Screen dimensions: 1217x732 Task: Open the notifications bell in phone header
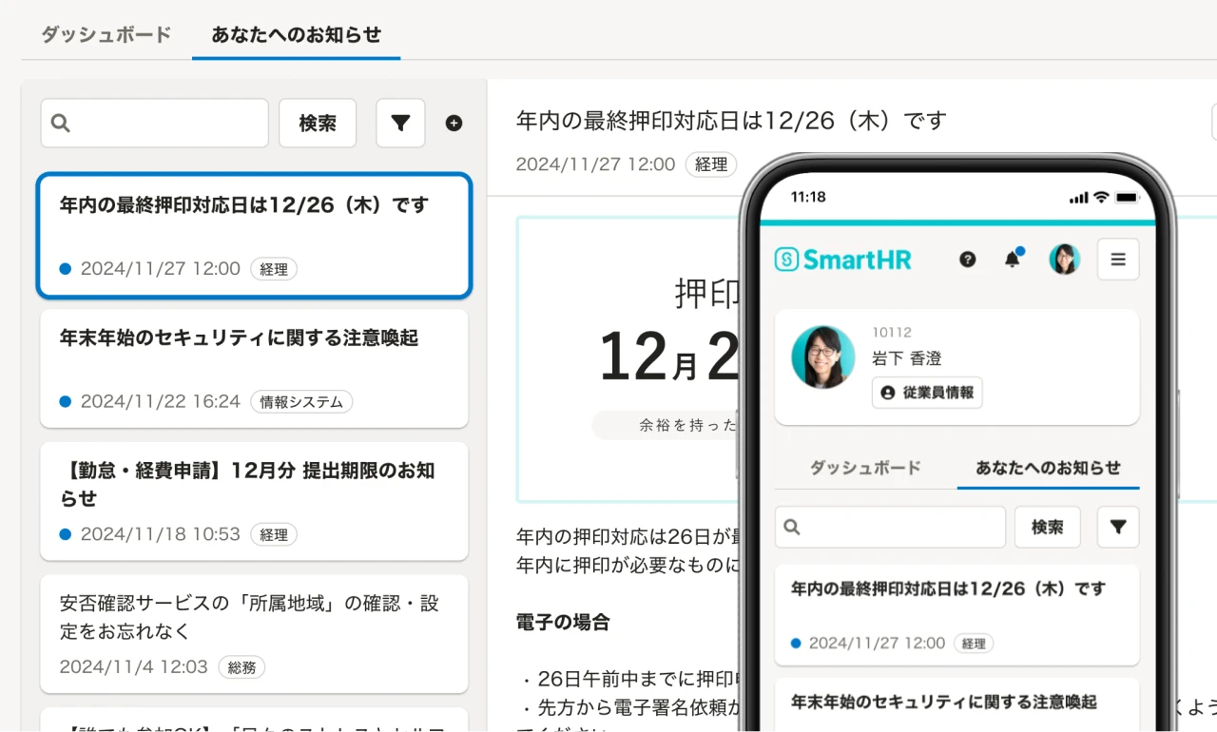(x=1013, y=259)
